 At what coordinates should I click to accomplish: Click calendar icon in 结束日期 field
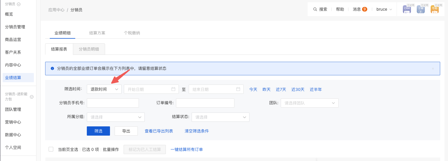pyautogui.click(x=238, y=89)
